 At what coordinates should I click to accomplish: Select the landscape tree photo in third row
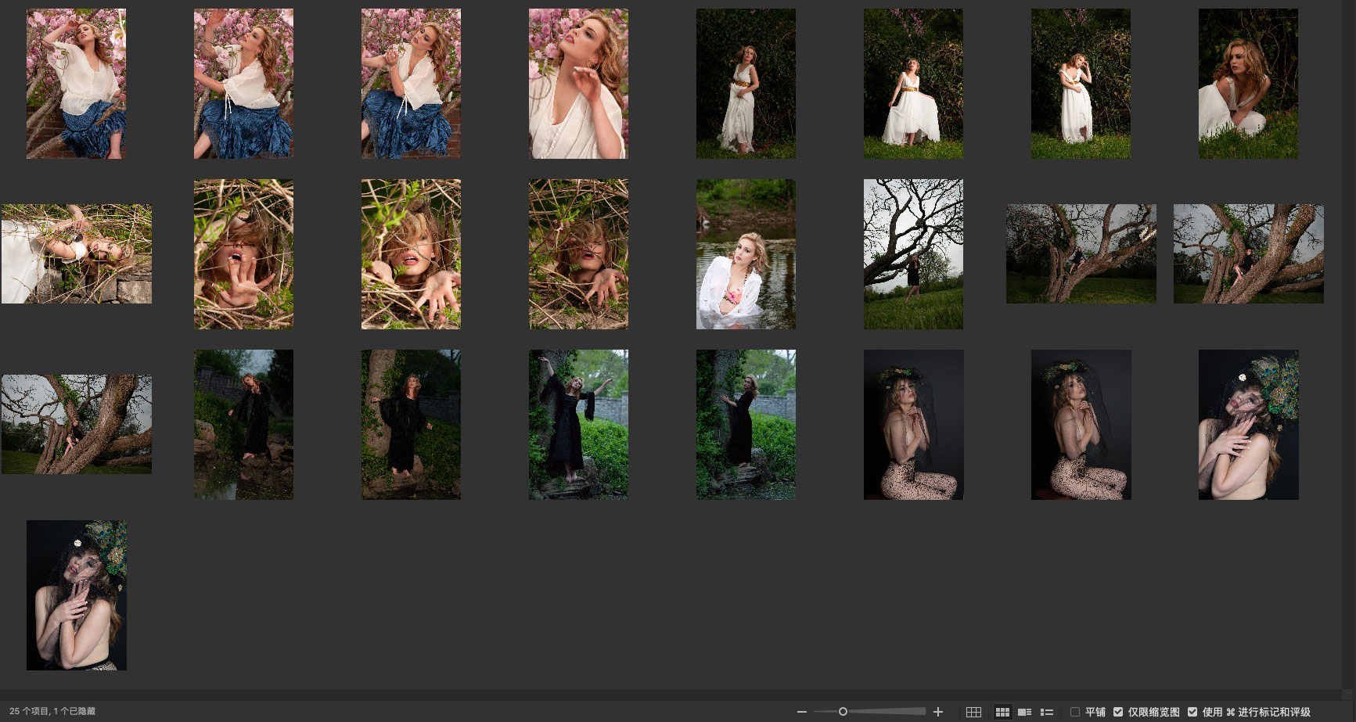tap(77, 424)
